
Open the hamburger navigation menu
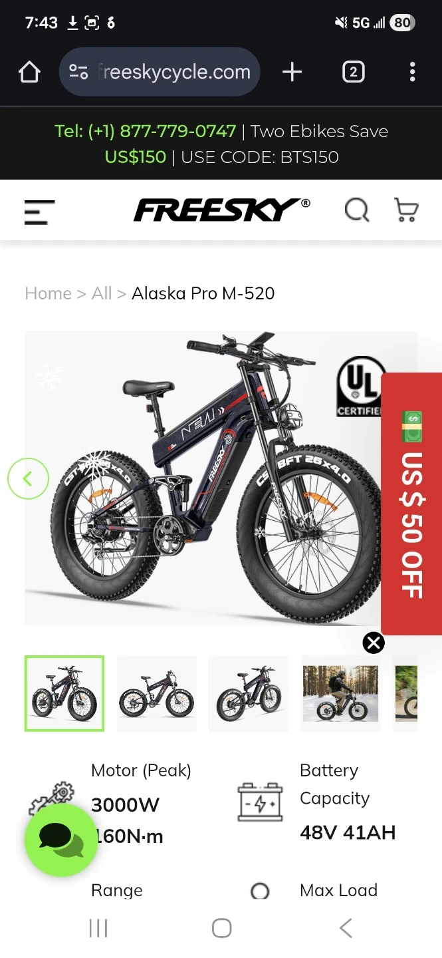[x=39, y=212]
